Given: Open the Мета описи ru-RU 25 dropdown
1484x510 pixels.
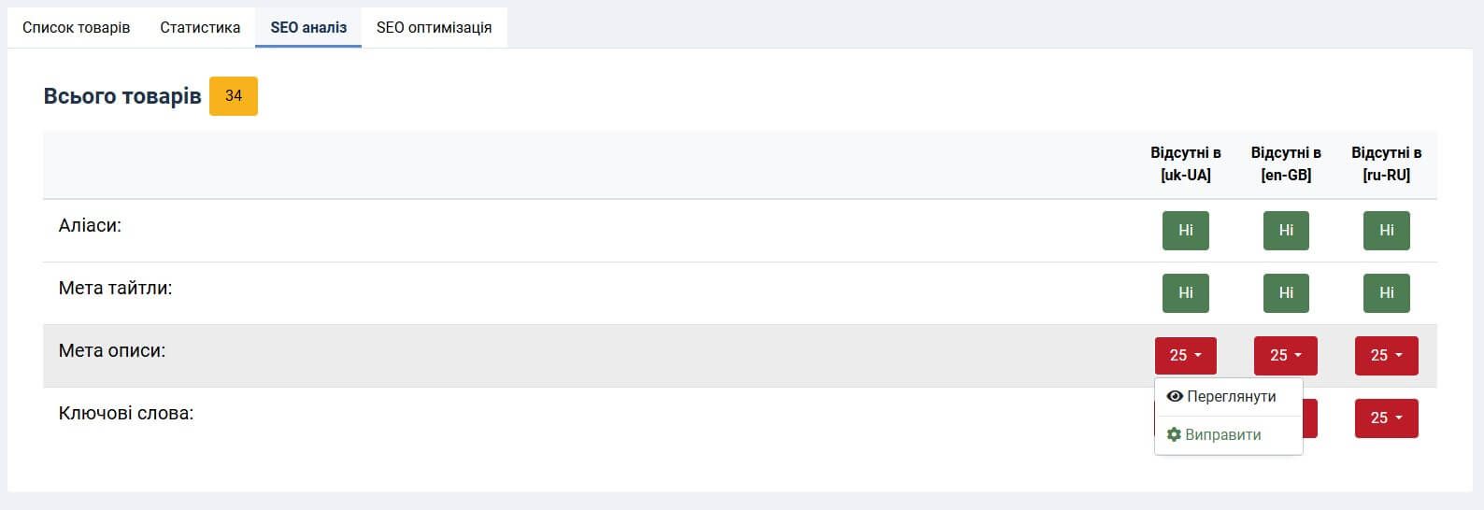Looking at the screenshot, I should click(x=1386, y=356).
